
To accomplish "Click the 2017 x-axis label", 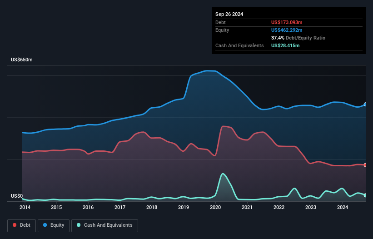I will [120, 207].
